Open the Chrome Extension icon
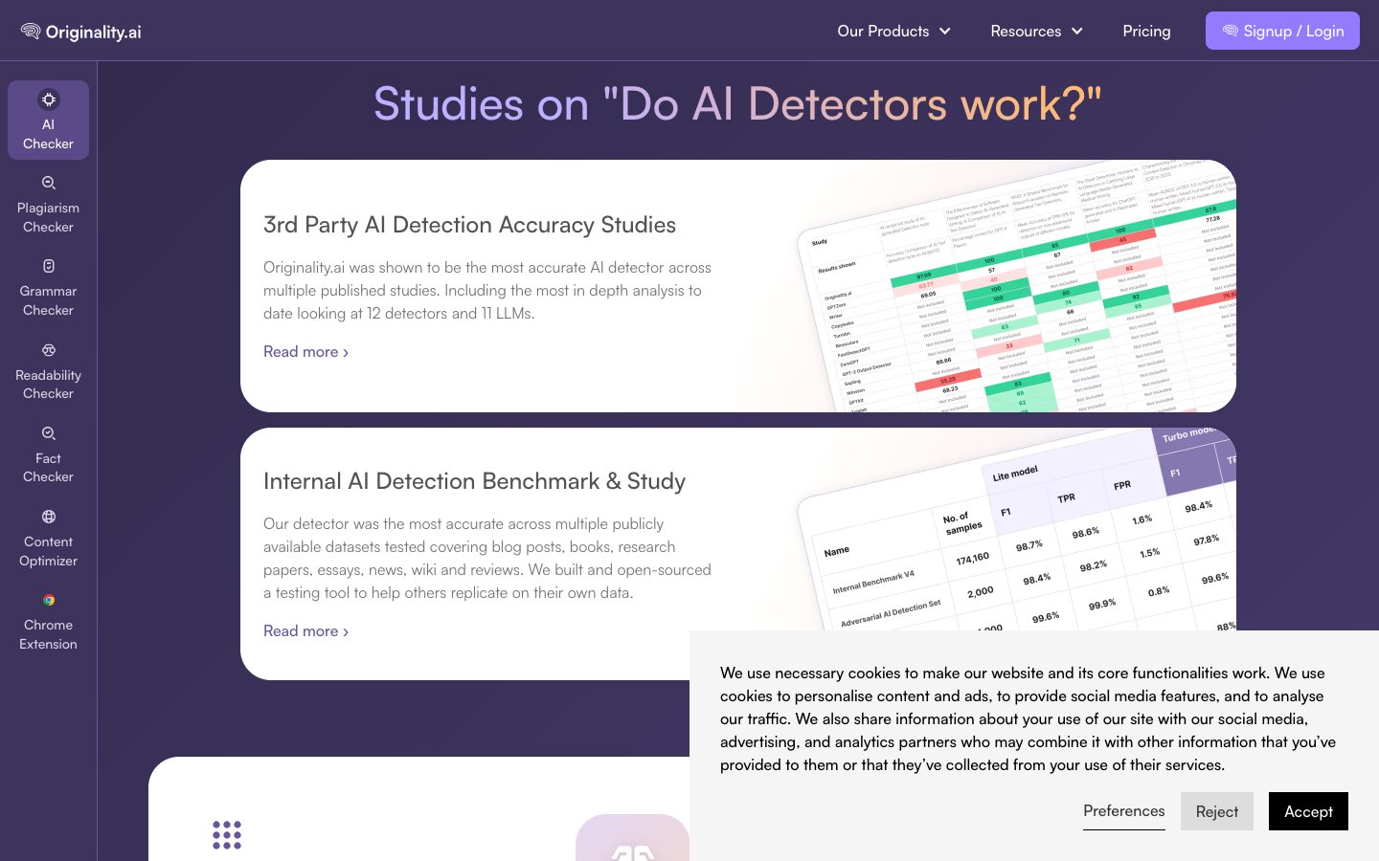 (x=48, y=600)
